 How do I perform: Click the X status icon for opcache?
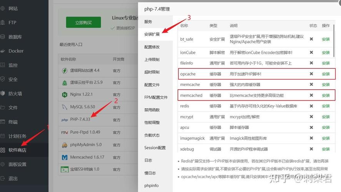point(311,74)
